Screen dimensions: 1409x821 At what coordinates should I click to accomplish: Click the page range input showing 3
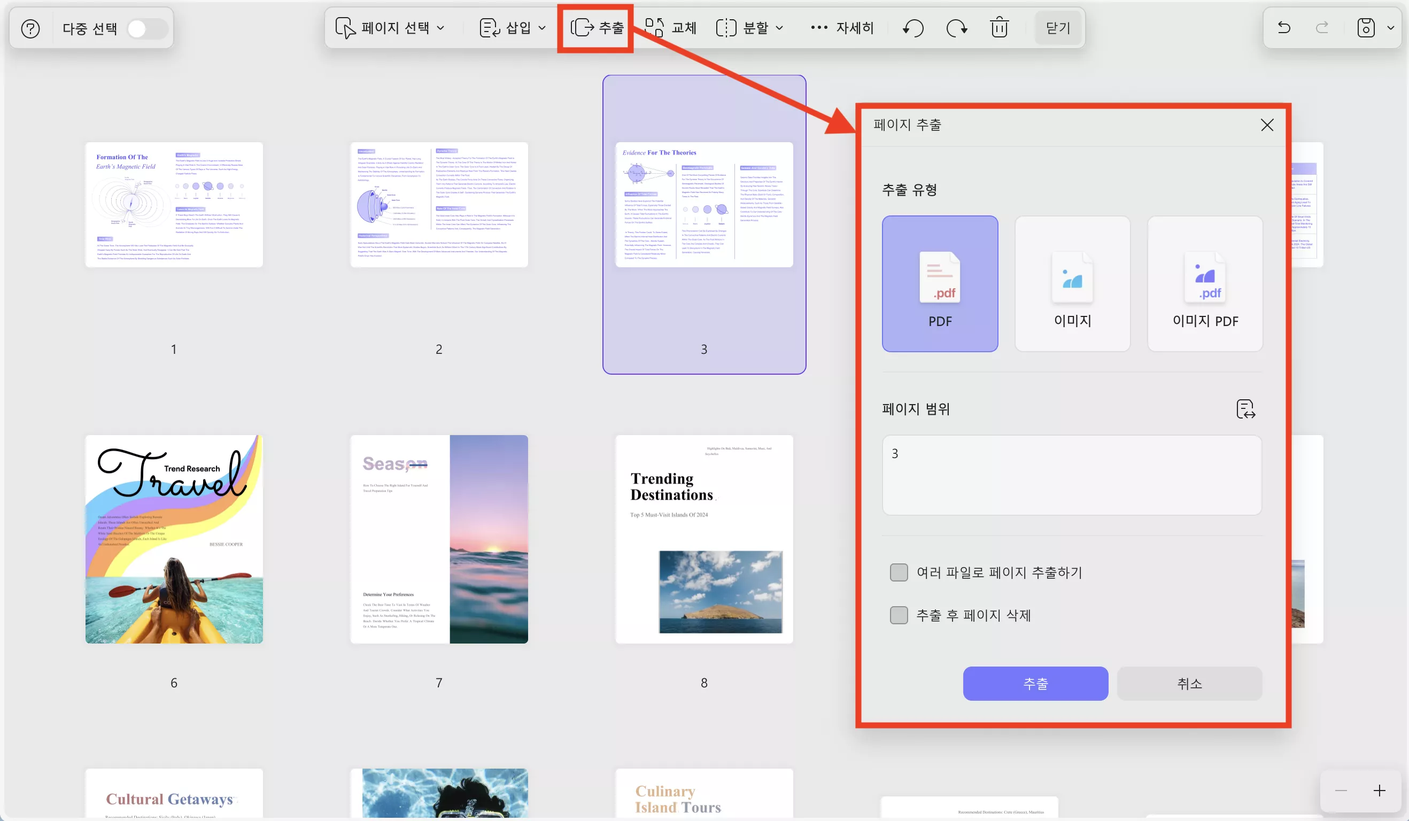pos(1071,475)
